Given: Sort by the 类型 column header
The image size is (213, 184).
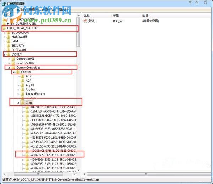Looking at the screenshot, I should 116,16.
